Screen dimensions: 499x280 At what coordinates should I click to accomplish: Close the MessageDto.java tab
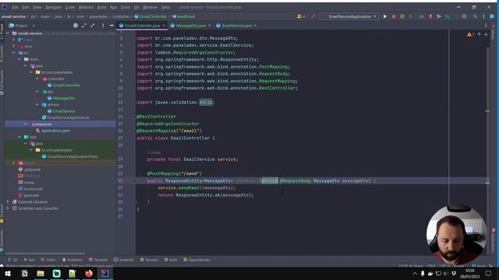tap(210, 26)
